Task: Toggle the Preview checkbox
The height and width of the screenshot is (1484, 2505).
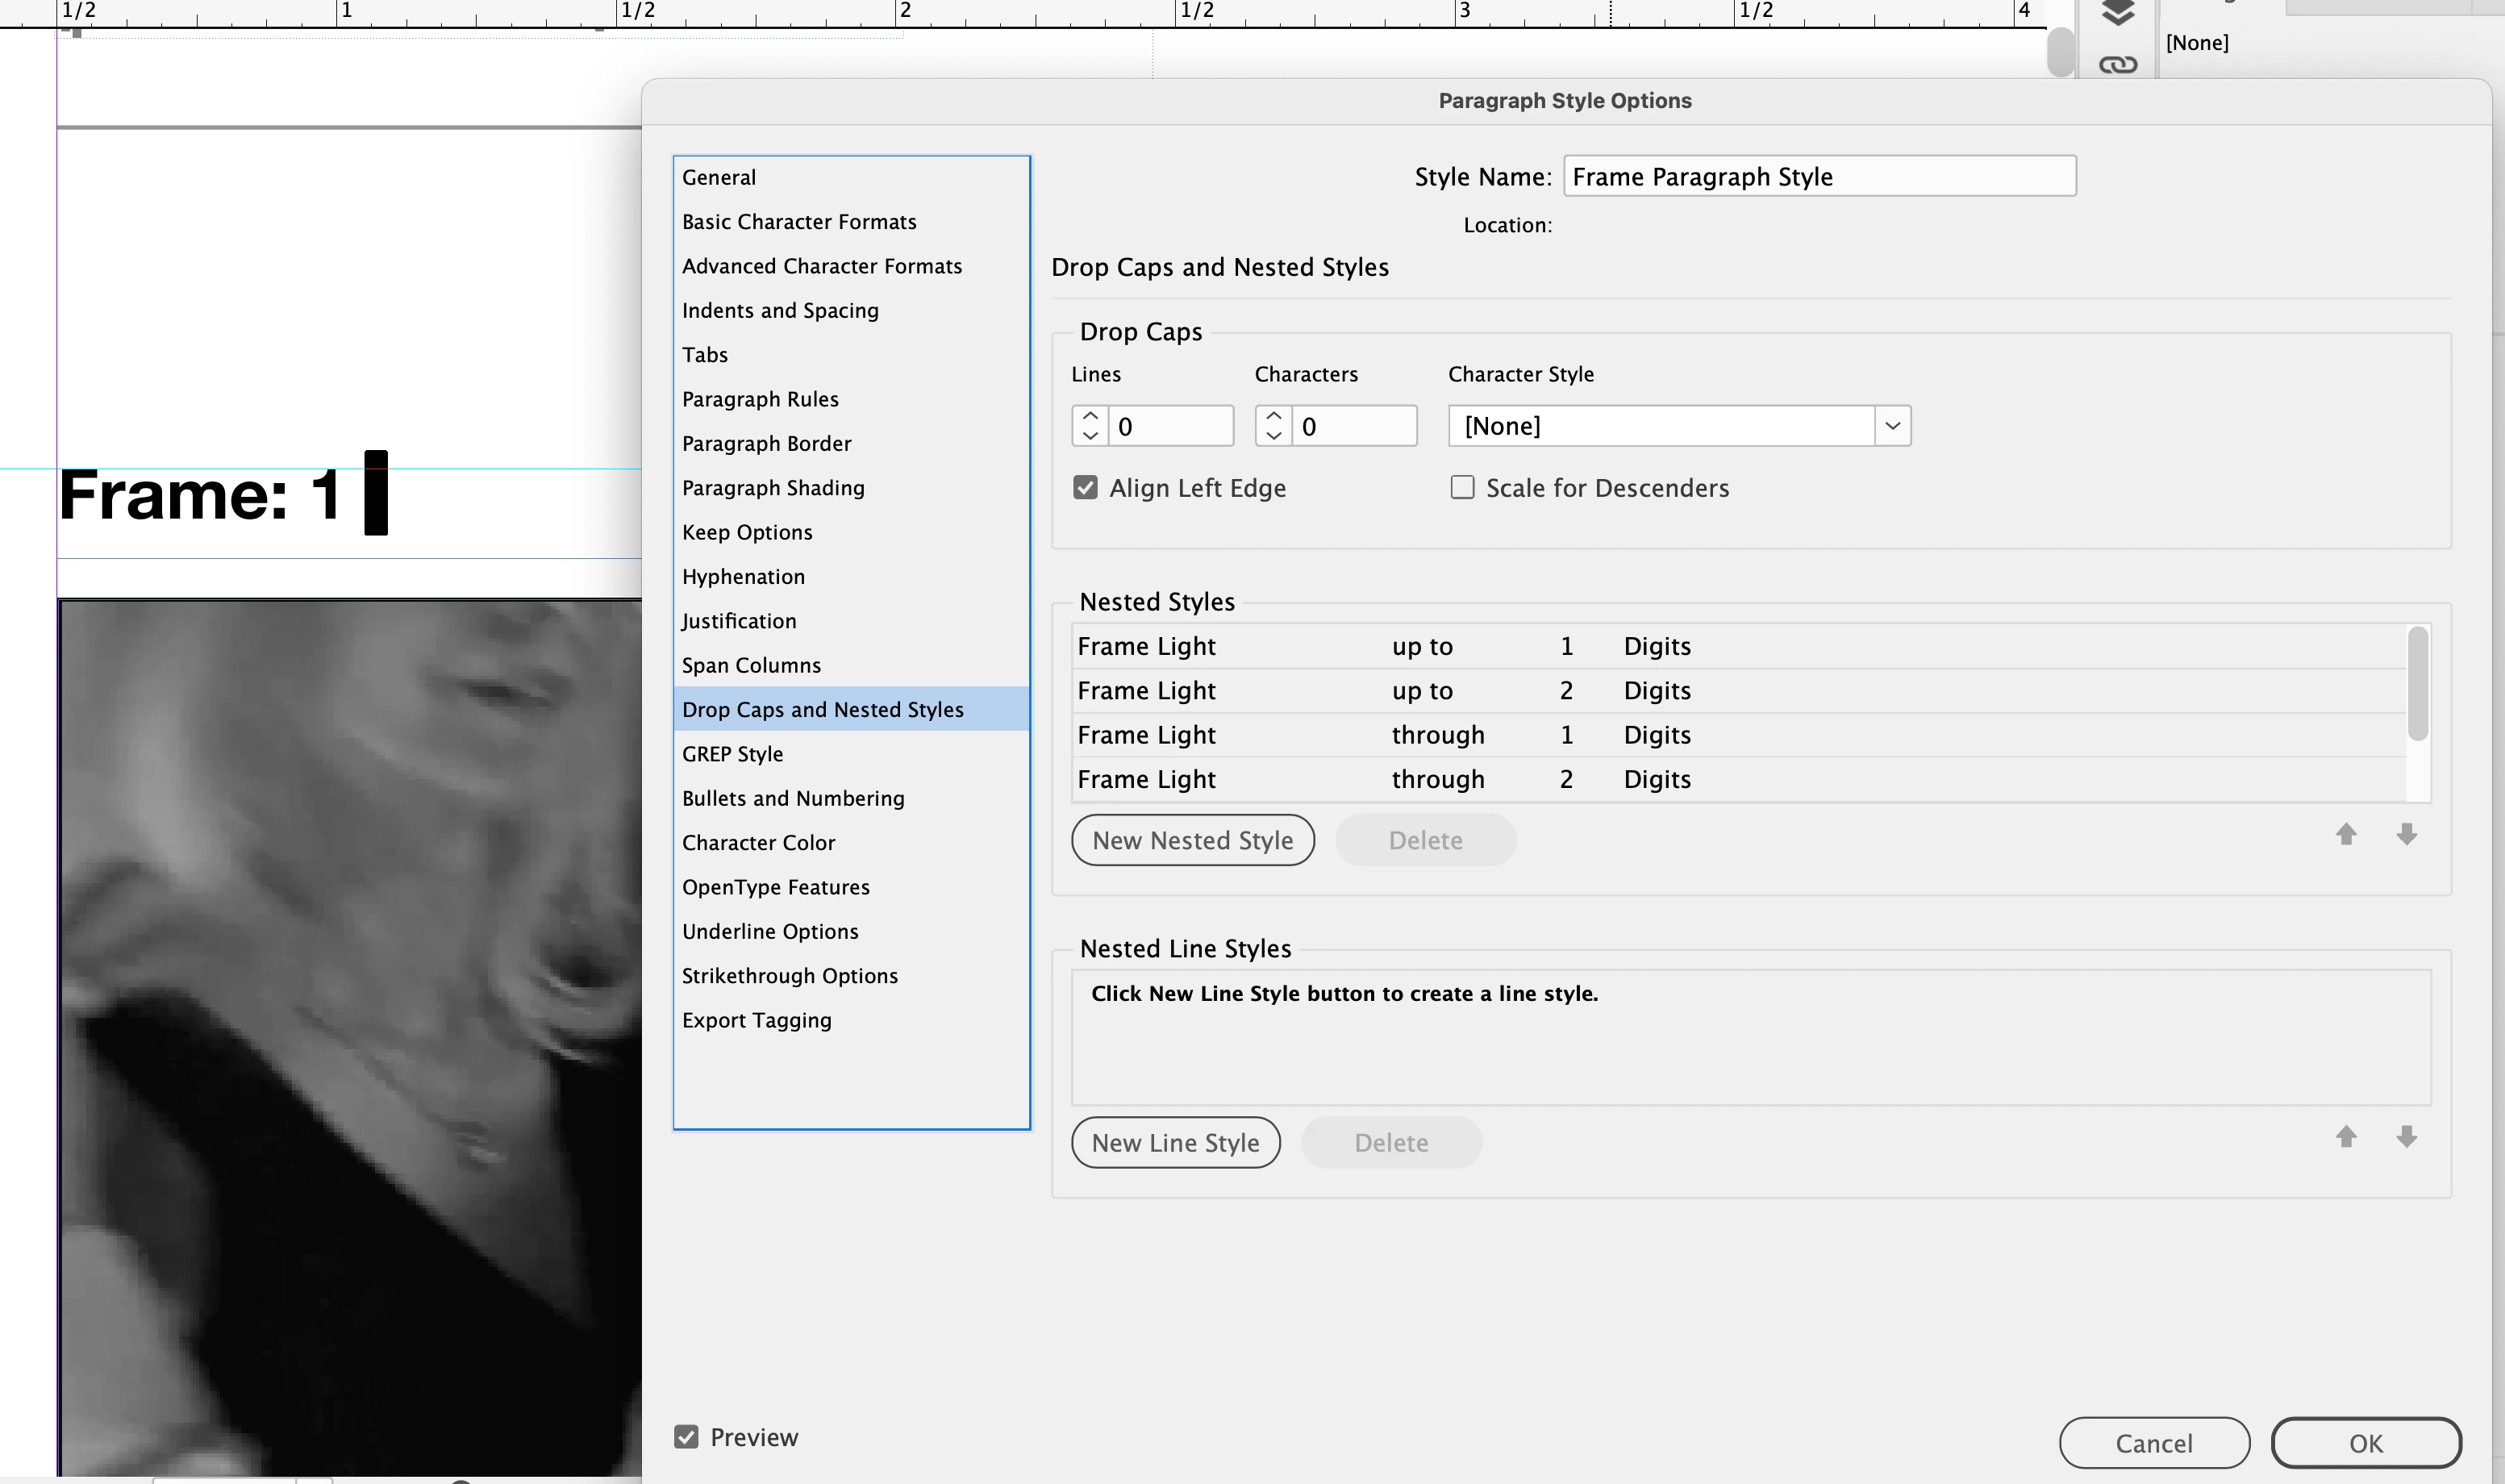Action: 686,1437
